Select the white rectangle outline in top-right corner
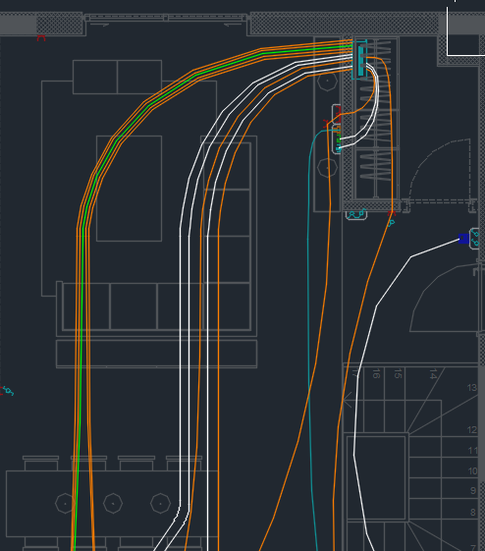This screenshot has height=551, width=485. (465, 28)
